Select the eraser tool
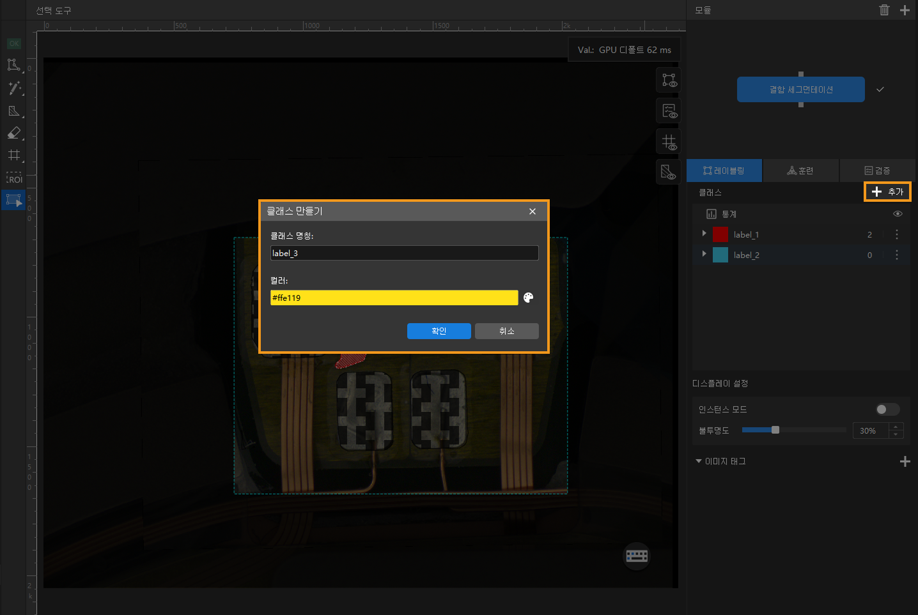The width and height of the screenshot is (918, 615). (x=13, y=133)
